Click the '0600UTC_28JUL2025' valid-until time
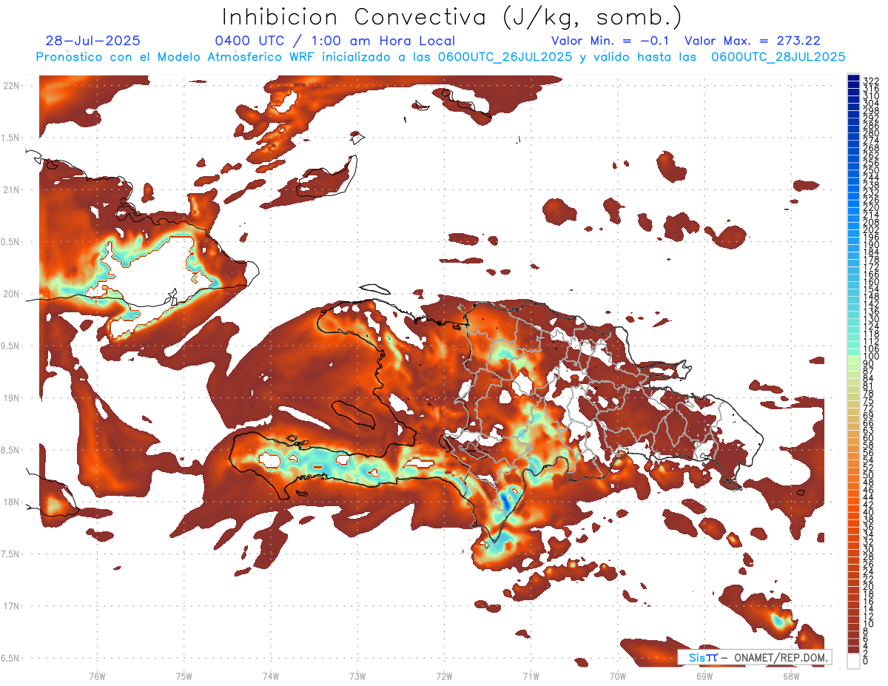 tap(778, 57)
